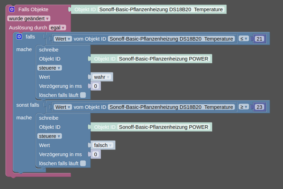Screen dimensions: 283x189
Task: Edit threshold number field showing 23
Action: click(260, 107)
